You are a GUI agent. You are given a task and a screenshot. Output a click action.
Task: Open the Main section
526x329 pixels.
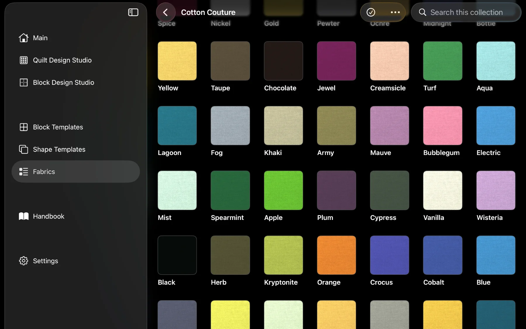click(x=76, y=38)
